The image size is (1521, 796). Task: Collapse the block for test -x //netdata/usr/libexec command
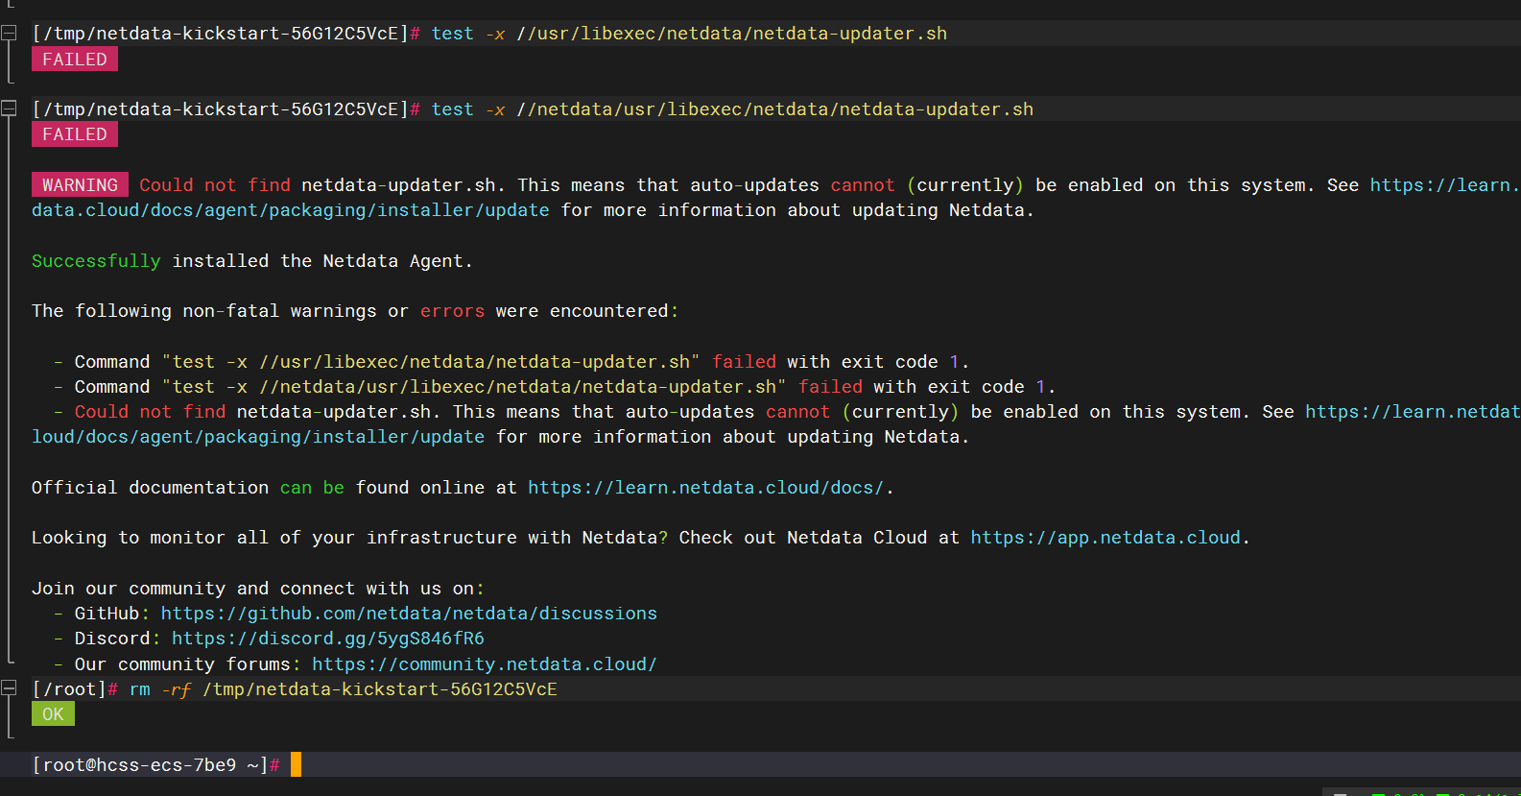(9, 109)
